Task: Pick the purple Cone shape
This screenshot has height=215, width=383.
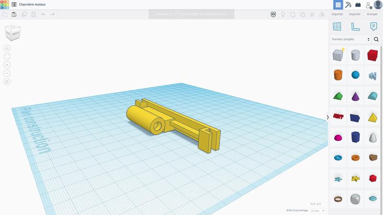Action: pyautogui.click(x=355, y=96)
